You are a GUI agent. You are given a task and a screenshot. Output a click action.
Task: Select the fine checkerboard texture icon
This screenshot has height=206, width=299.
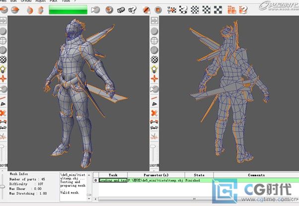pyautogui.click(x=195, y=10)
